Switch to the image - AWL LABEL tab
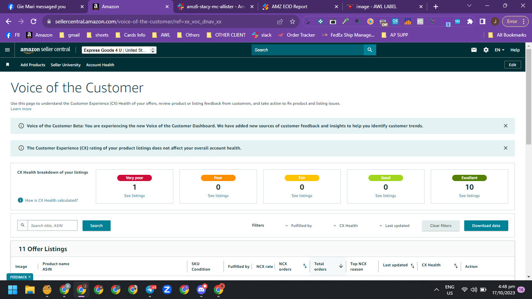This screenshot has height=299, width=532. point(385,7)
